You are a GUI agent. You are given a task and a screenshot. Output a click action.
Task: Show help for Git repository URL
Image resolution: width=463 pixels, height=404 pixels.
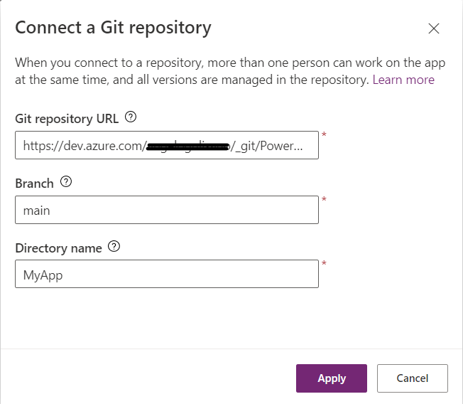coord(131,117)
